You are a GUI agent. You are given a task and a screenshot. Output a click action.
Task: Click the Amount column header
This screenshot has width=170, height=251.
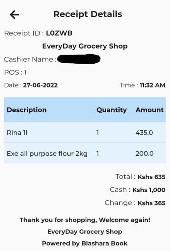pos(150,110)
